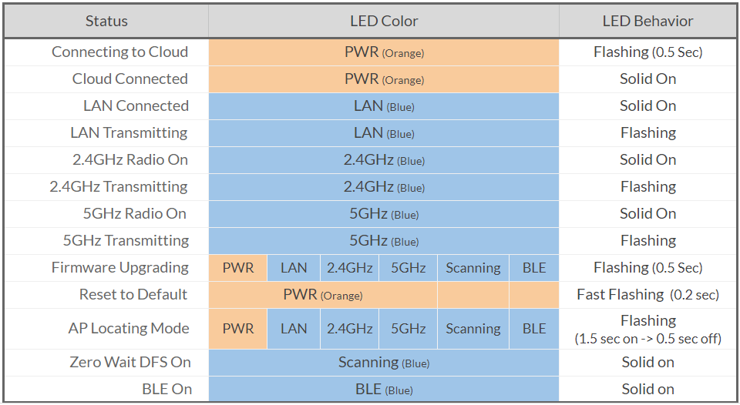
Task: Click BLE cell in Firmware Upgrading row
Action: pyautogui.click(x=534, y=268)
